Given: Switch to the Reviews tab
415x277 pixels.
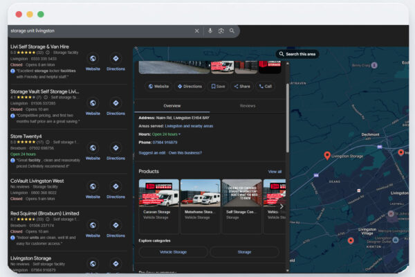Looking at the screenshot, I should tap(247, 106).
